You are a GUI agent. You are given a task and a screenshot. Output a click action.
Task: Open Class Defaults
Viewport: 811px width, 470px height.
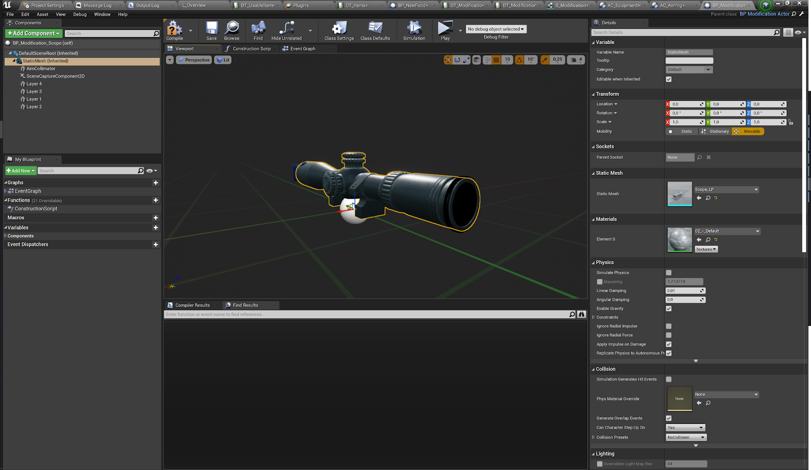[x=375, y=30]
